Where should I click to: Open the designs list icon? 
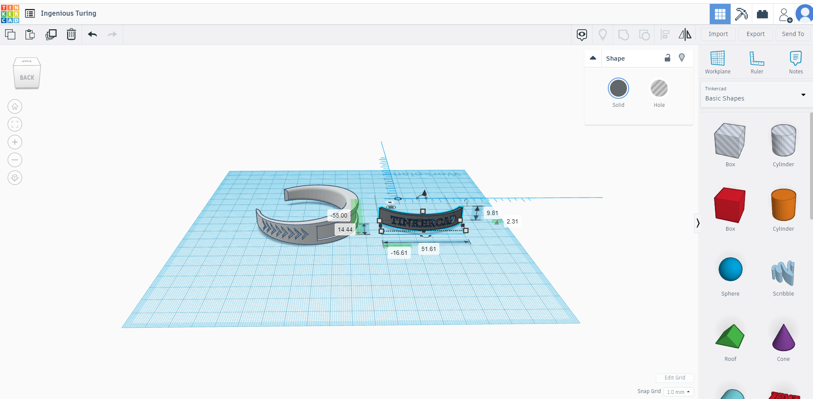[30, 14]
